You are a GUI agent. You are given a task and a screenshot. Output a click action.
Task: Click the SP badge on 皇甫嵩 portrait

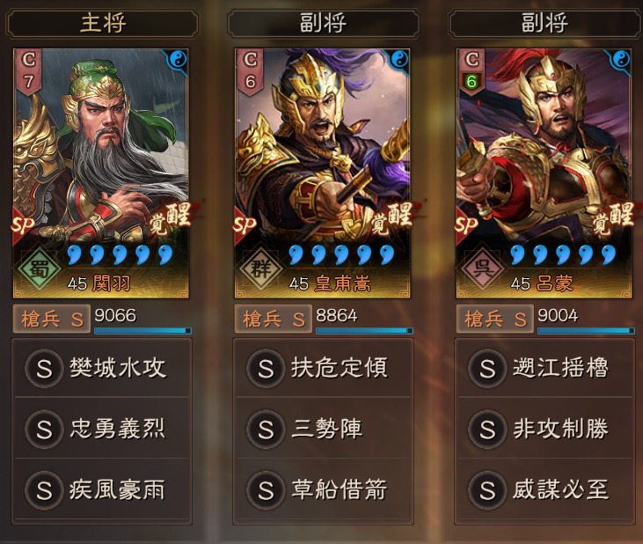pyautogui.click(x=245, y=225)
